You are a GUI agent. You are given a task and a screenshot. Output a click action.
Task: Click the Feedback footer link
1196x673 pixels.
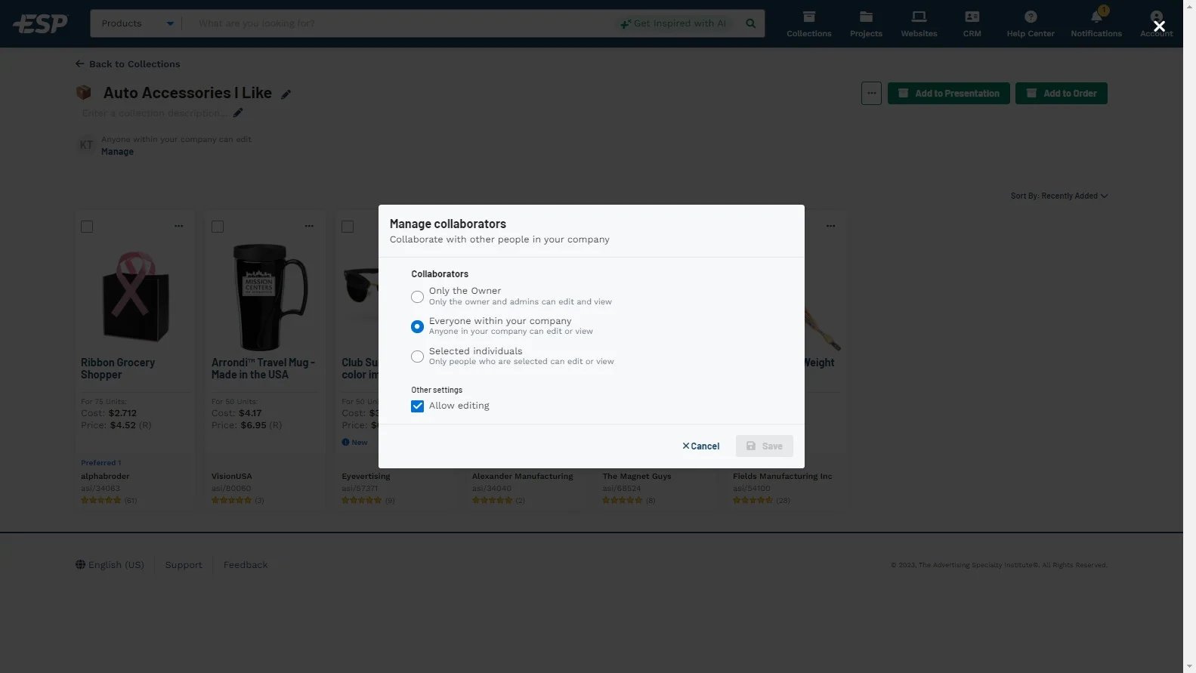click(246, 565)
